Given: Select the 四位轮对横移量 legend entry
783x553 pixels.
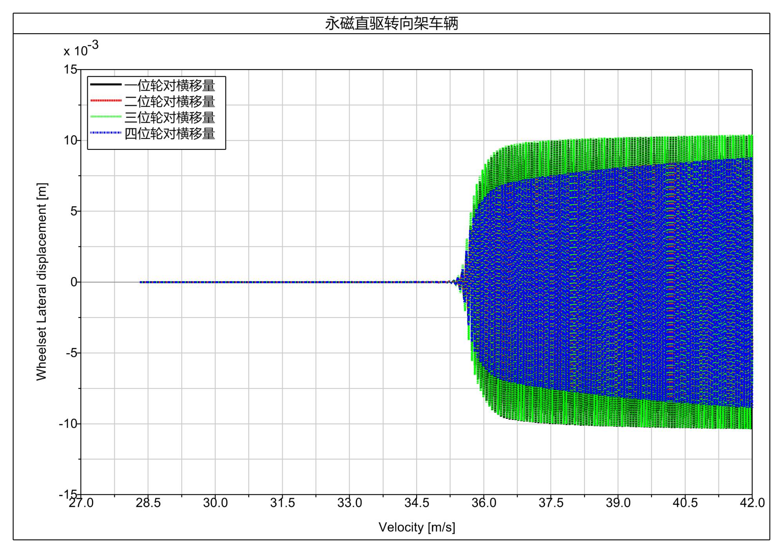Looking at the screenshot, I should (x=170, y=133).
